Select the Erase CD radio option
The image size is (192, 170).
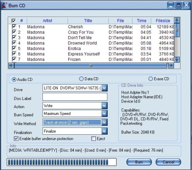pyautogui.click(x=151, y=79)
